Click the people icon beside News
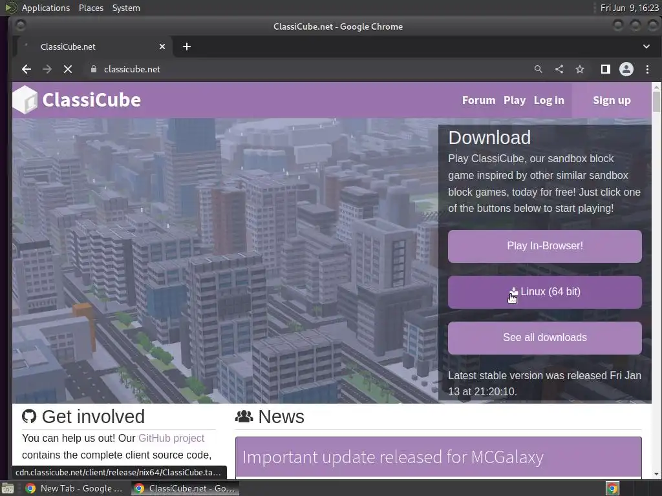 tap(244, 417)
